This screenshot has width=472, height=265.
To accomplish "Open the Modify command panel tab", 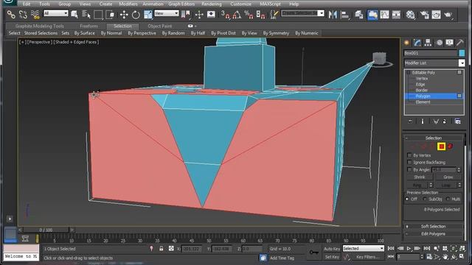I will point(417,43).
